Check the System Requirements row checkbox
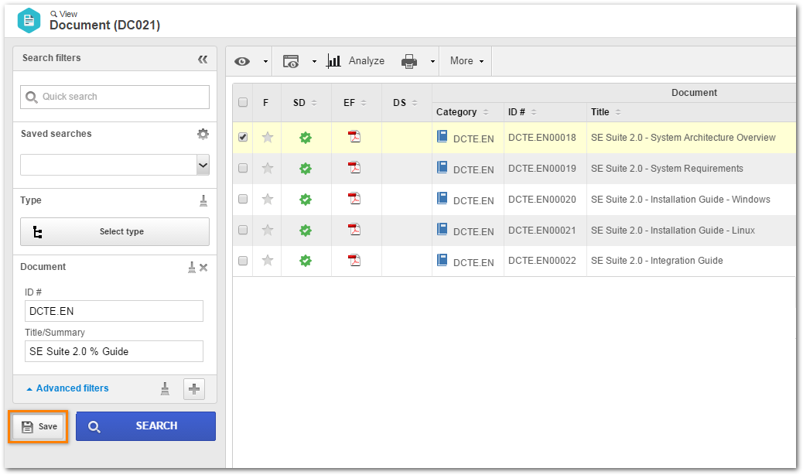Screen dimensions: 803x475 pos(243,168)
